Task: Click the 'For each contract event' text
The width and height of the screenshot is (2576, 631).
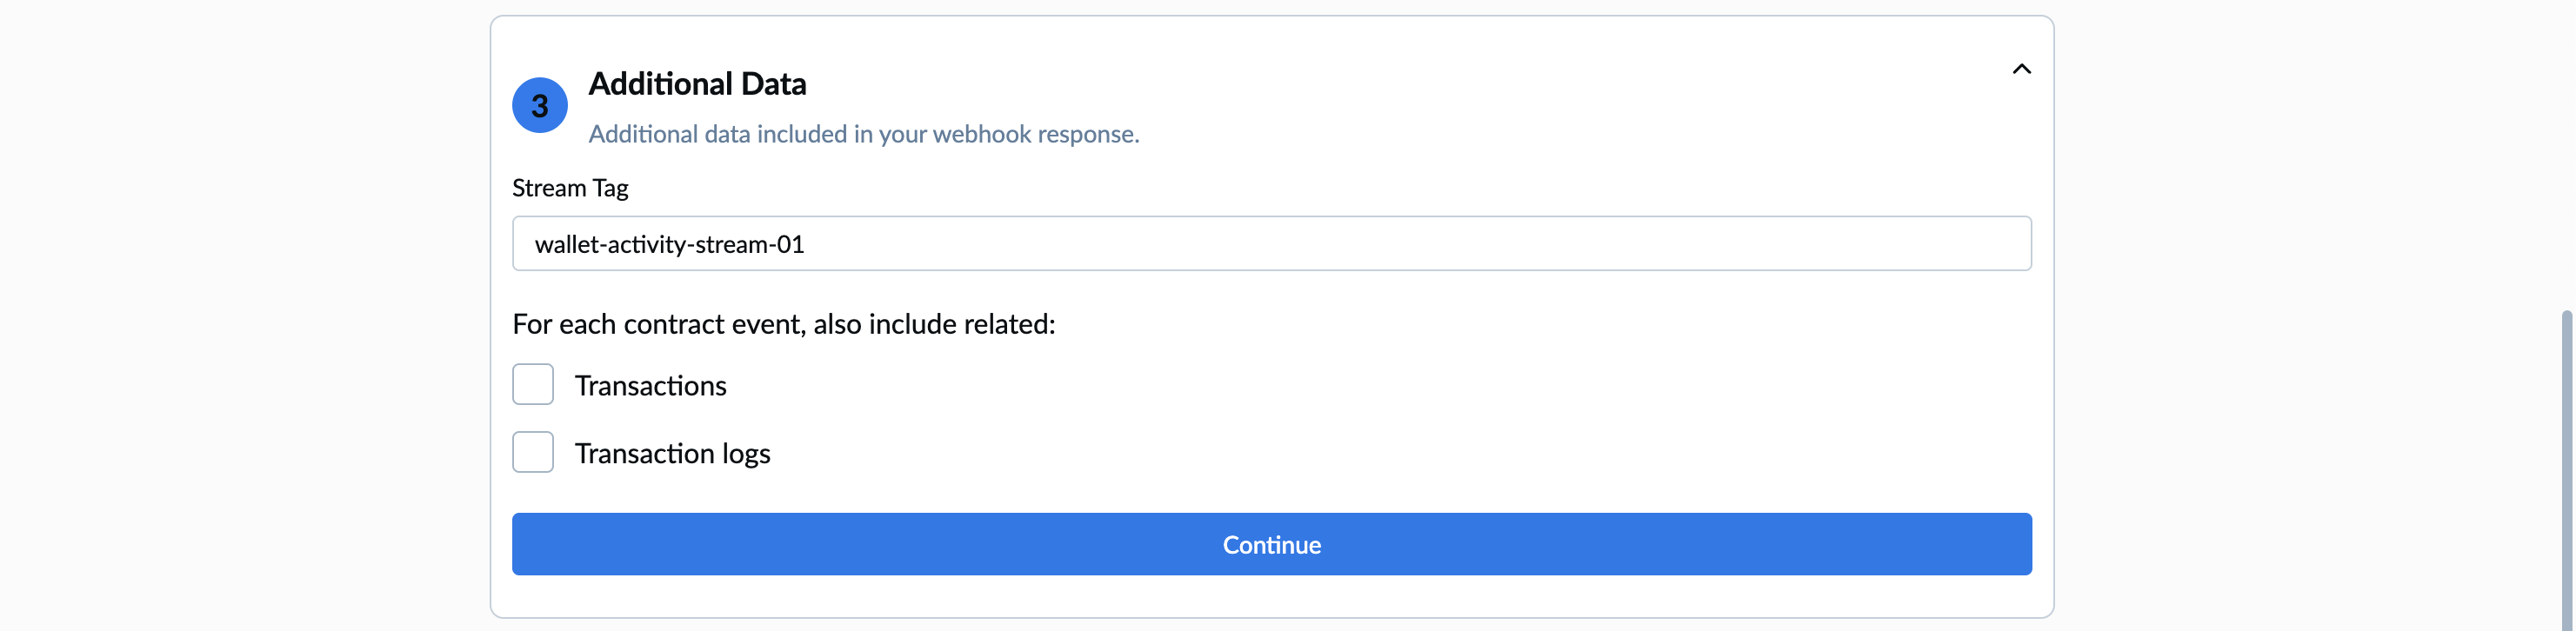Action: point(783,324)
